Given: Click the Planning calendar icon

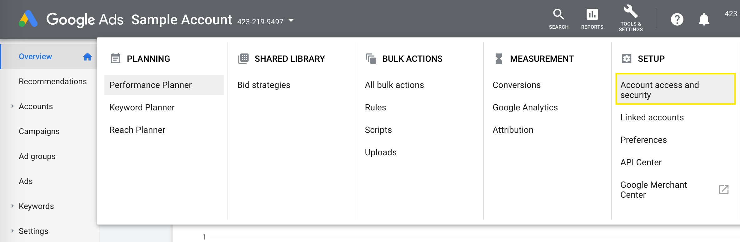Looking at the screenshot, I should click(116, 58).
